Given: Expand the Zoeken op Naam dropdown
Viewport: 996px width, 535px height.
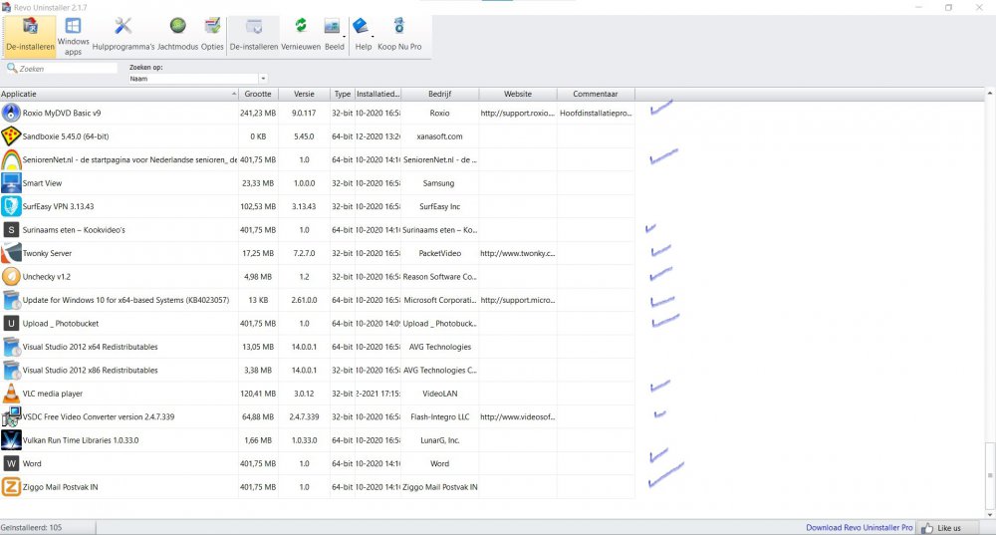Looking at the screenshot, I should (263, 78).
